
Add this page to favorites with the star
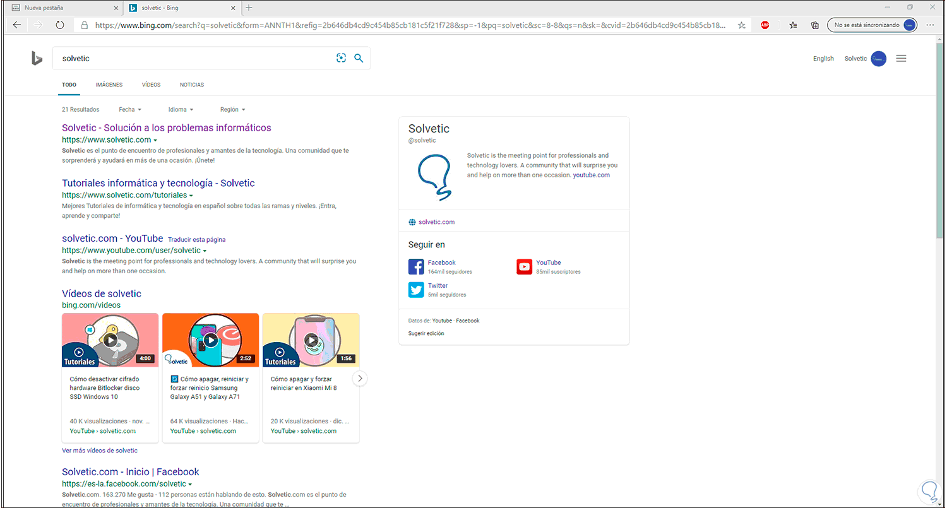(x=742, y=25)
